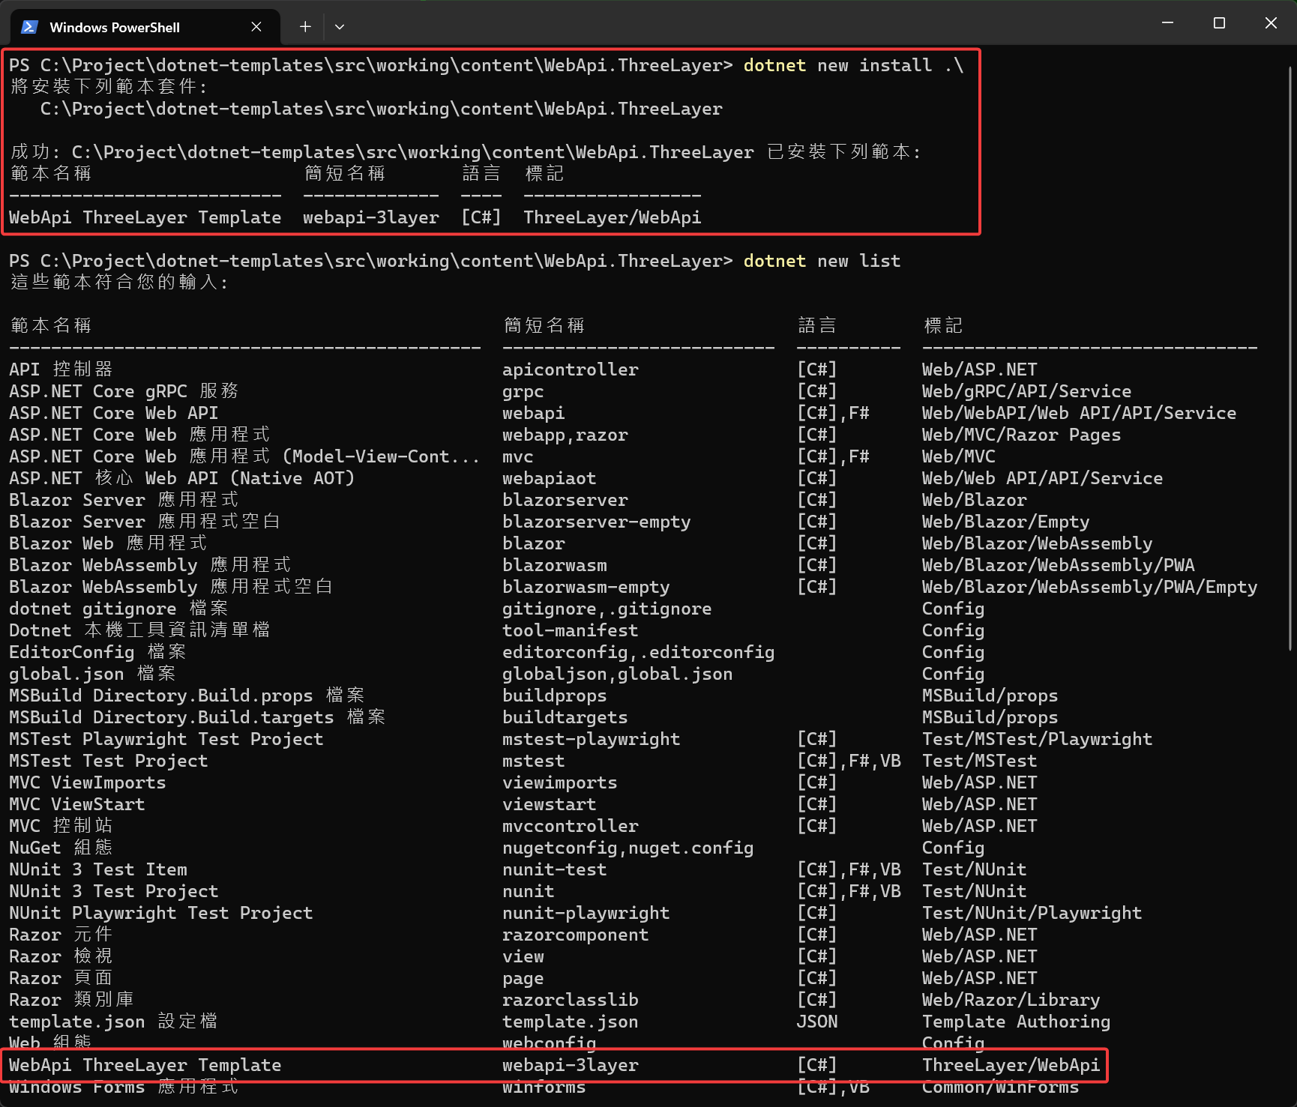Click 'blazorwasm-empty' short name
The image size is (1297, 1107).
[x=586, y=588]
